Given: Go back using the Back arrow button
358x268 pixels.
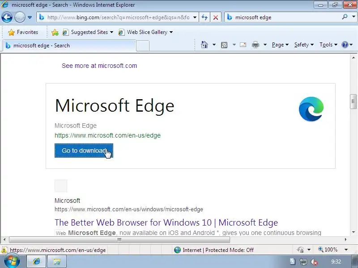Looking at the screenshot, I should click(7, 17).
